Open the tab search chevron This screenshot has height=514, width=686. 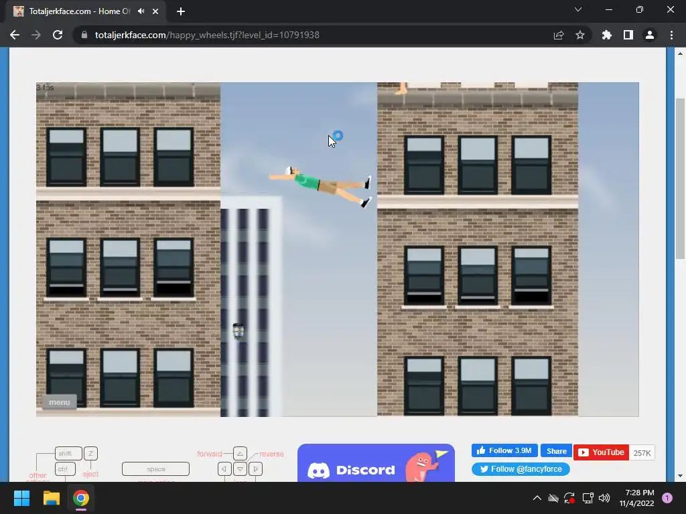tap(578, 9)
